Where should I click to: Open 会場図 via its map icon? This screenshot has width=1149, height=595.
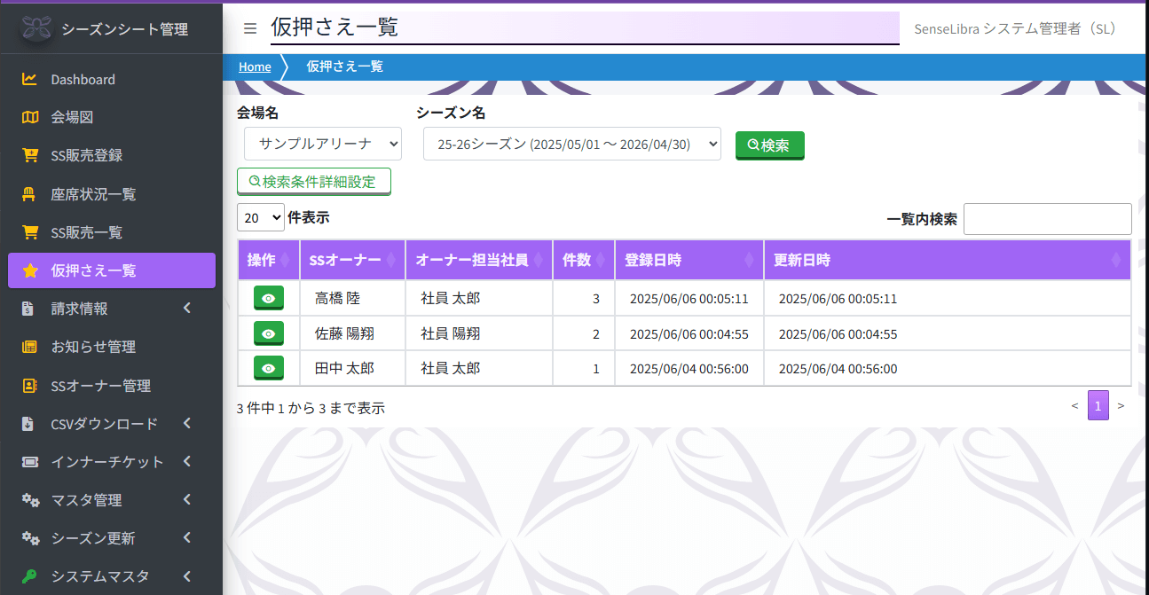[28, 116]
